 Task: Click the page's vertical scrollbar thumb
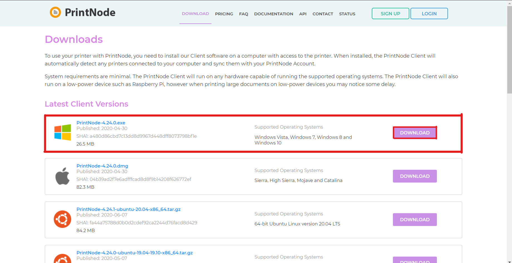click(x=509, y=50)
